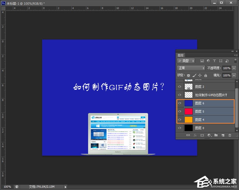Open the Layers panel flyout menu
The width and height of the screenshot is (239, 190).
pyautogui.click(x=235, y=55)
